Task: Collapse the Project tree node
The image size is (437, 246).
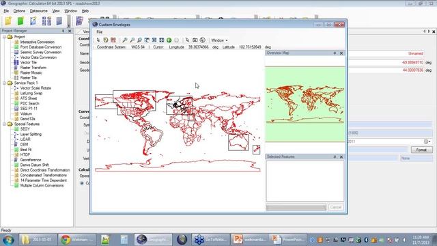Action: click(x=4, y=37)
